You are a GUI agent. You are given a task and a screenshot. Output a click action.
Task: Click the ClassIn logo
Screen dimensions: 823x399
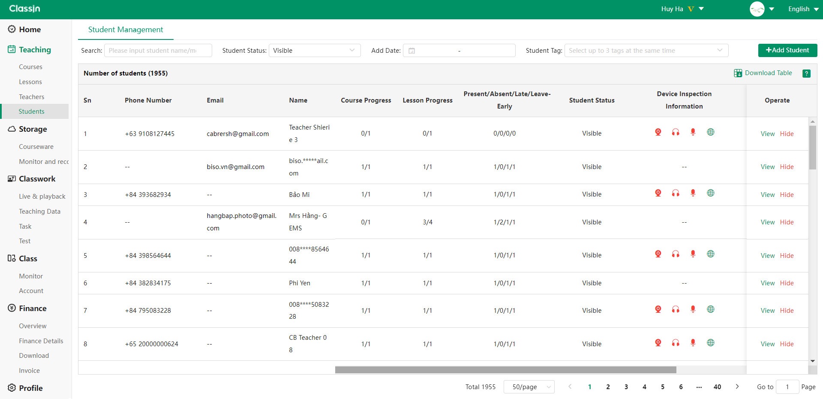24,9
